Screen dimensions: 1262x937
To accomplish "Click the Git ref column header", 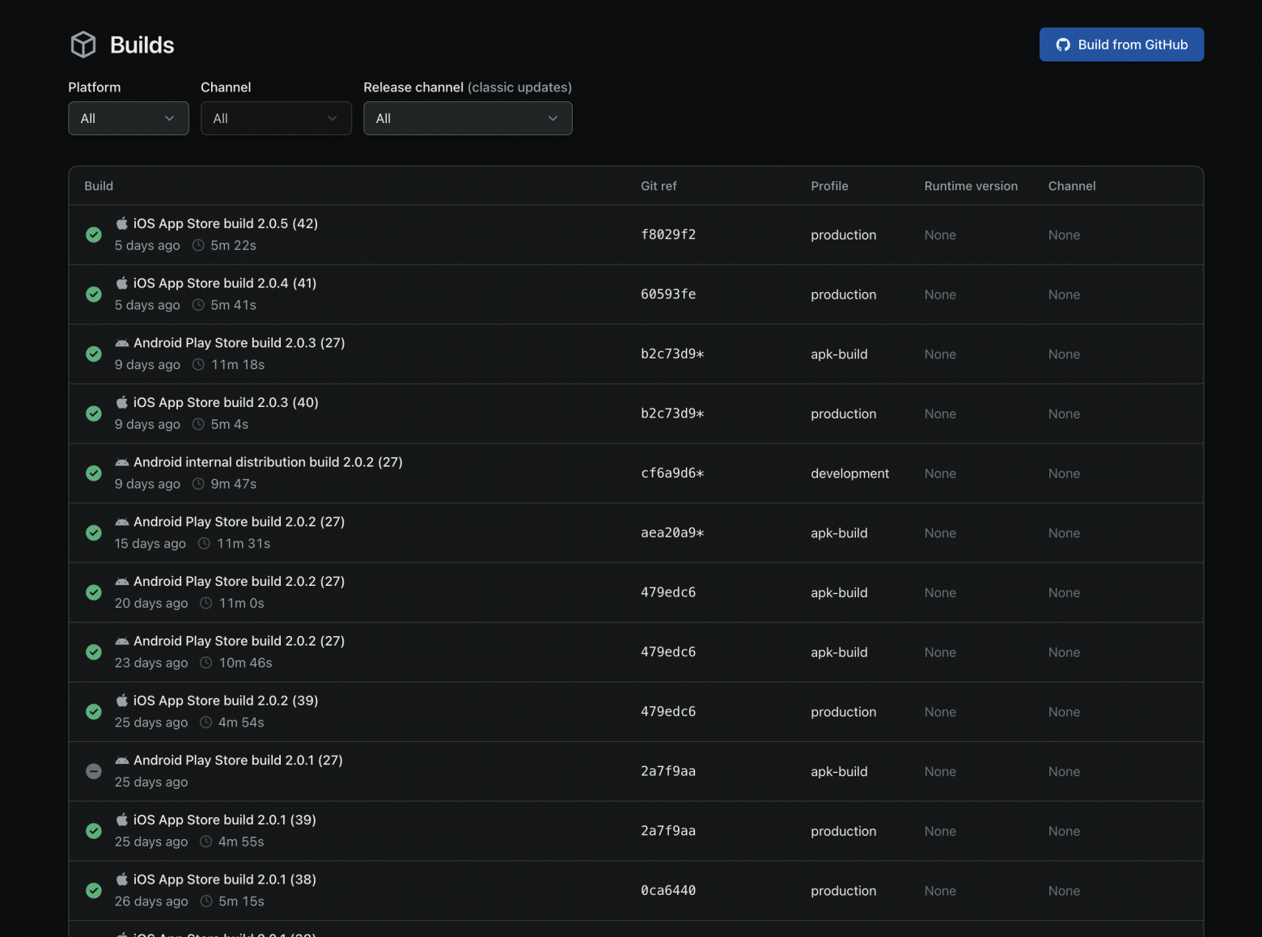I will pos(659,186).
